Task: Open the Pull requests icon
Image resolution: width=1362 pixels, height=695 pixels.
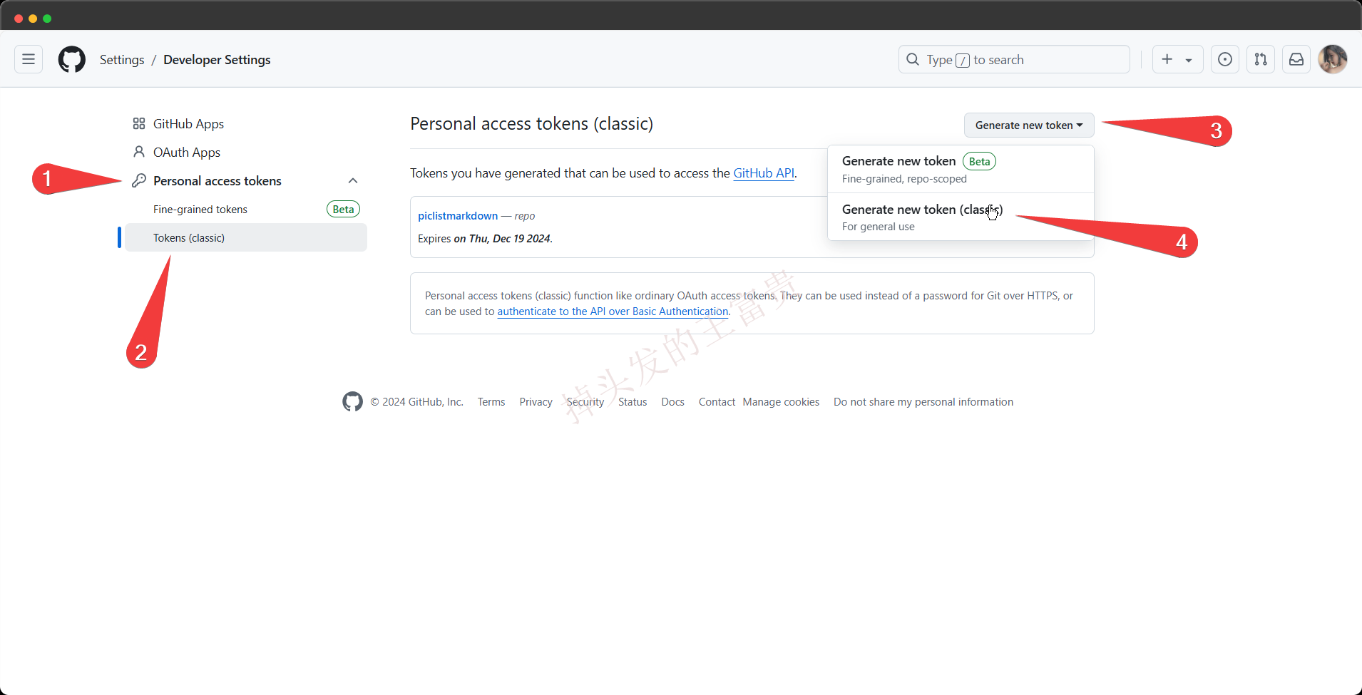Action: (x=1261, y=59)
